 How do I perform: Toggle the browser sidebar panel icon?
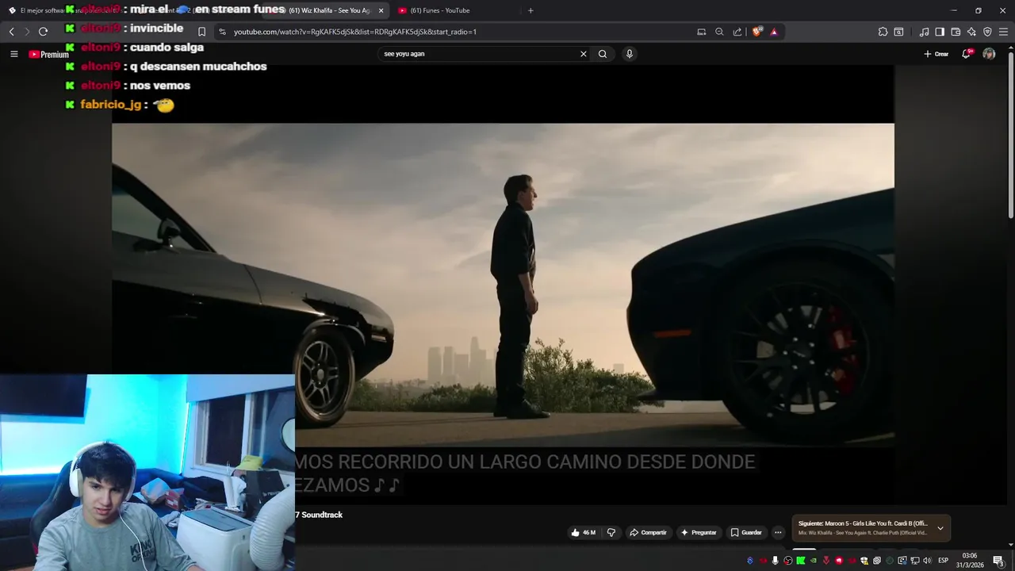[940, 32]
